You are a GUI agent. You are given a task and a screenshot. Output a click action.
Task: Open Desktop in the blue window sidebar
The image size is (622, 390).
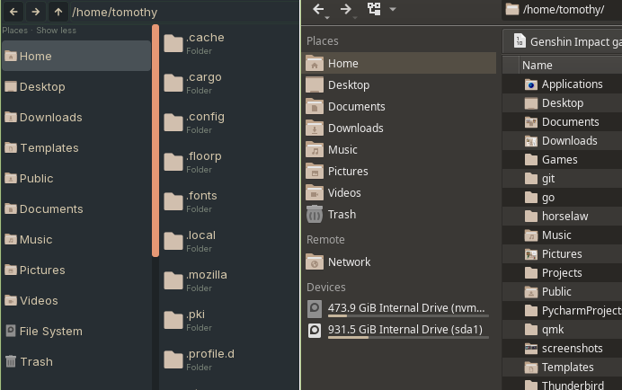[x=76, y=87]
